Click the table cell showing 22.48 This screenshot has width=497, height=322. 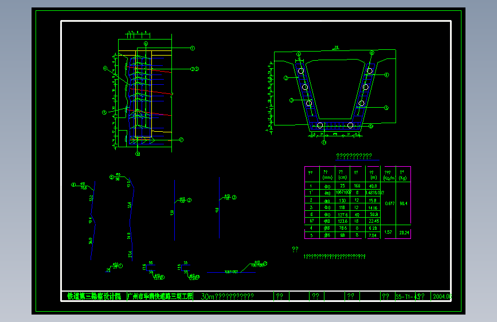(374, 221)
